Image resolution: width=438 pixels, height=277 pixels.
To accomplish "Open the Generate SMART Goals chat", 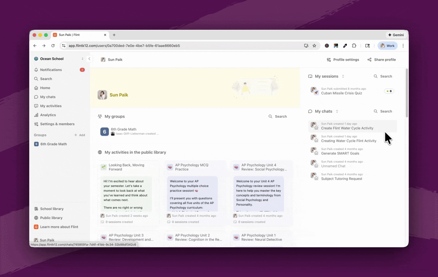I will pyautogui.click(x=352, y=151).
